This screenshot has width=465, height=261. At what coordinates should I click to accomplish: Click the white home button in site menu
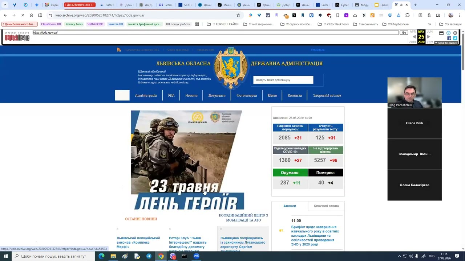click(x=122, y=95)
